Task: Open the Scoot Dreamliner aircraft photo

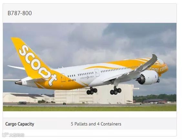Action: pos(90,67)
